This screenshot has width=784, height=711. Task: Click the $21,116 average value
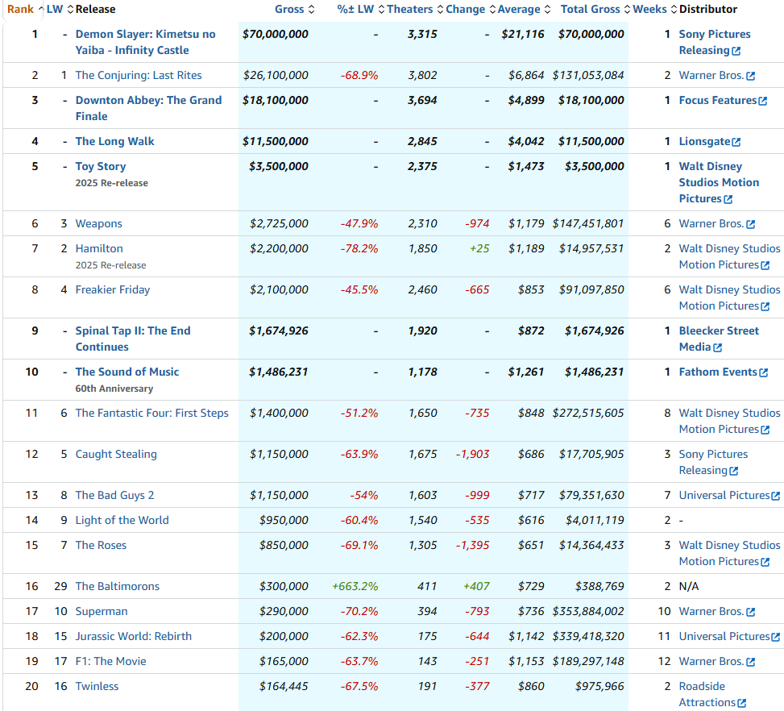point(522,34)
